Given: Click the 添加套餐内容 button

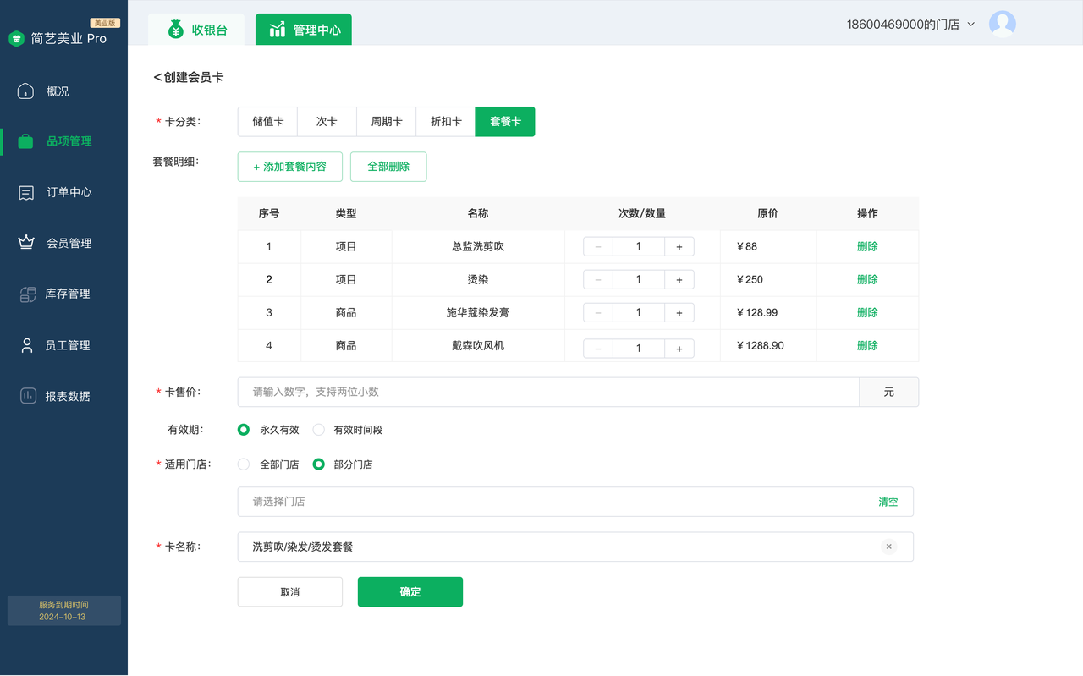Looking at the screenshot, I should coord(289,167).
